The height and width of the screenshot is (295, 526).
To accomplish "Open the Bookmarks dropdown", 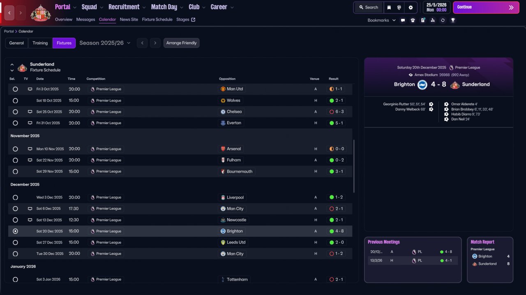I will coord(382,20).
